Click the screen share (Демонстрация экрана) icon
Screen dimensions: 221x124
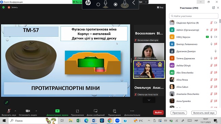(57, 111)
